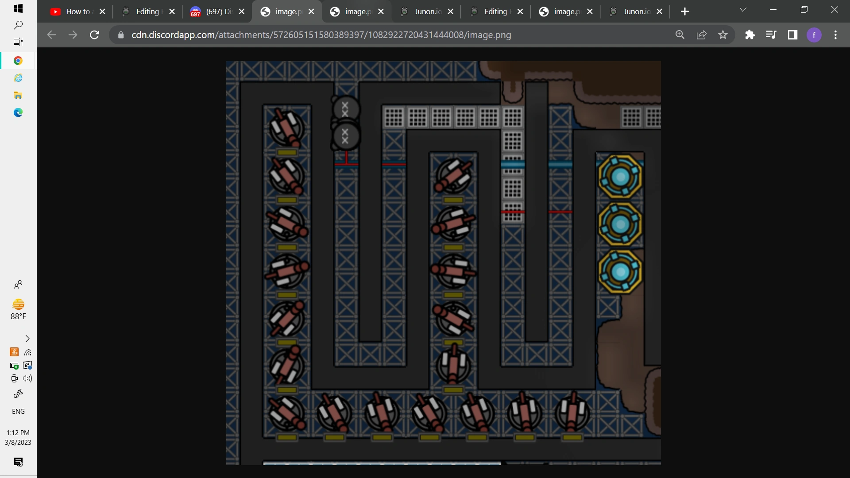The image size is (850, 478).
Task: Click the share page icon
Action: click(702, 35)
